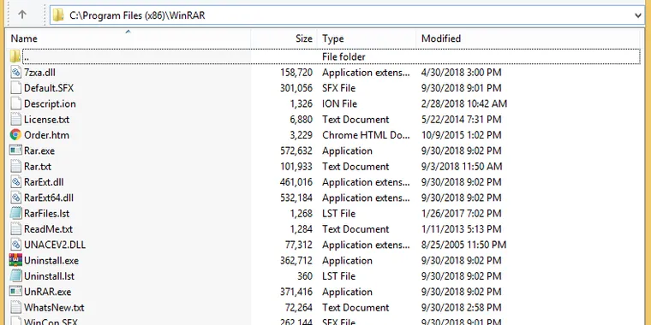Image resolution: width=651 pixels, height=325 pixels.
Task: Select the Order.htm file name
Action: pos(46,135)
